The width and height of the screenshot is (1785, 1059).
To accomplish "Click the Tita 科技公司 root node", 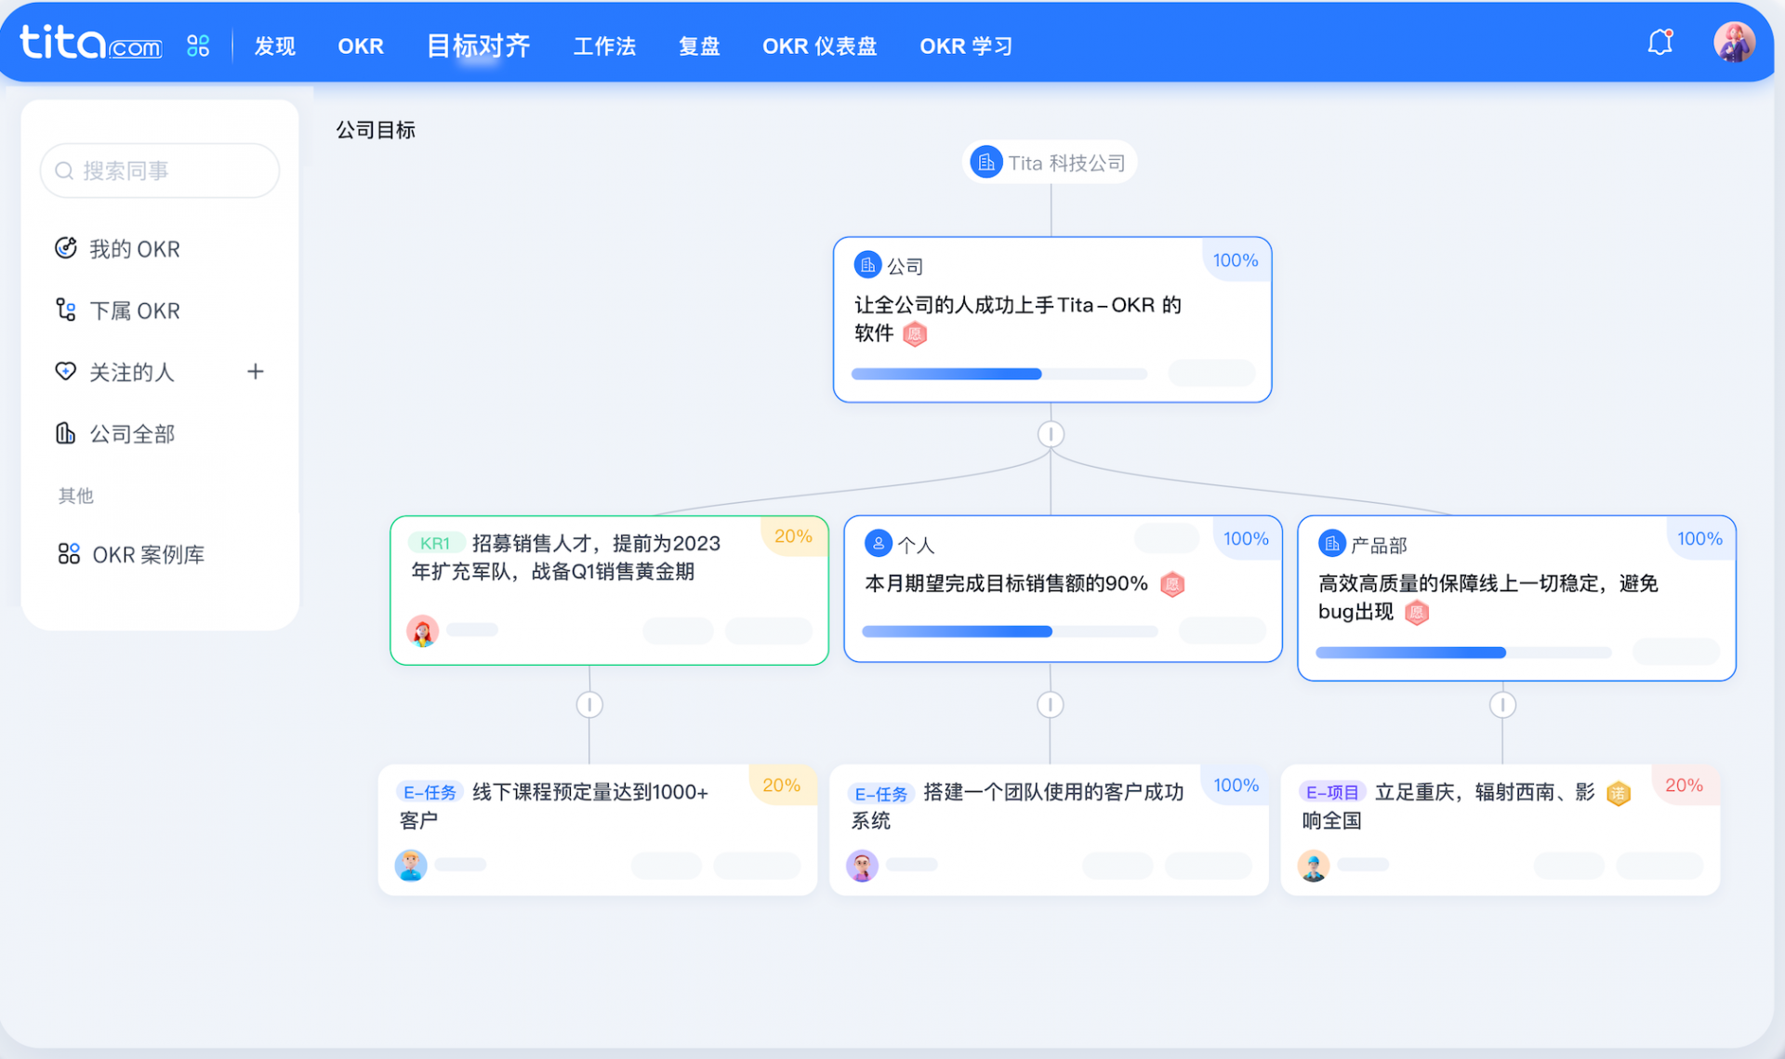I will coord(1050,163).
